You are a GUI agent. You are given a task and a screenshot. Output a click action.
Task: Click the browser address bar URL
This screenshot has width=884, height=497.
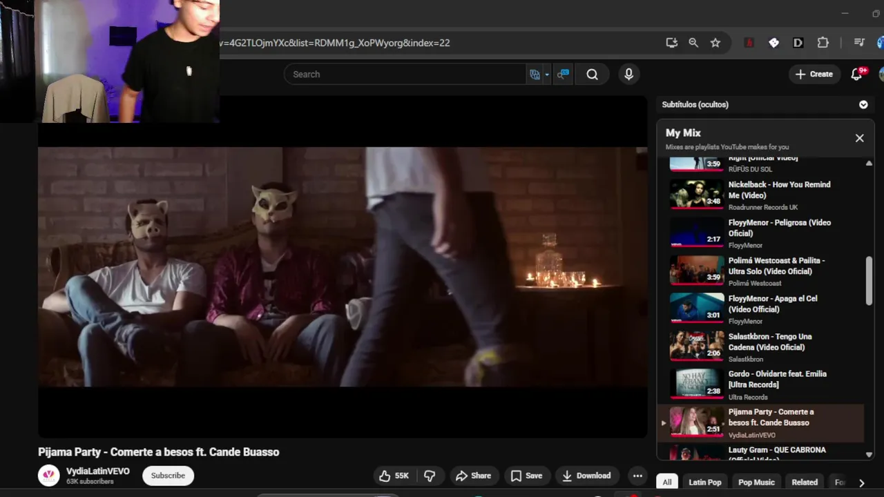tap(334, 43)
